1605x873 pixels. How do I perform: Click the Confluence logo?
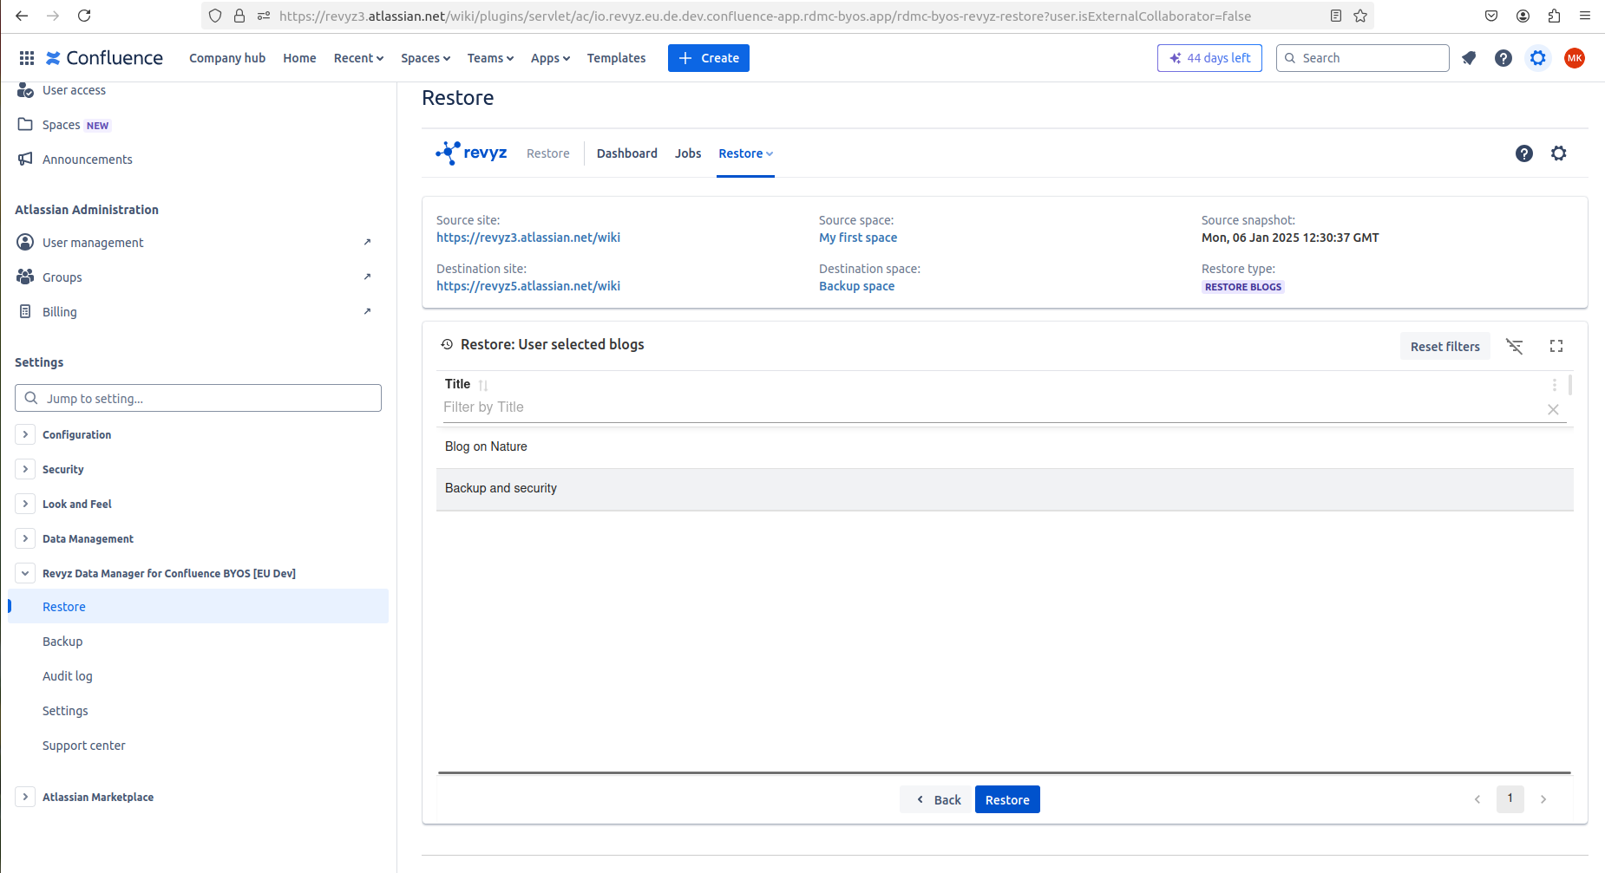click(x=104, y=58)
